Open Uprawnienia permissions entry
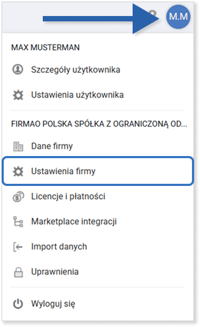This screenshot has height=327, width=200. tap(97, 272)
